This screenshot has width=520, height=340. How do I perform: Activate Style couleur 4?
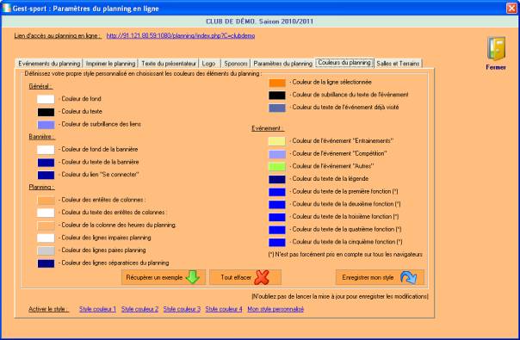click(224, 309)
